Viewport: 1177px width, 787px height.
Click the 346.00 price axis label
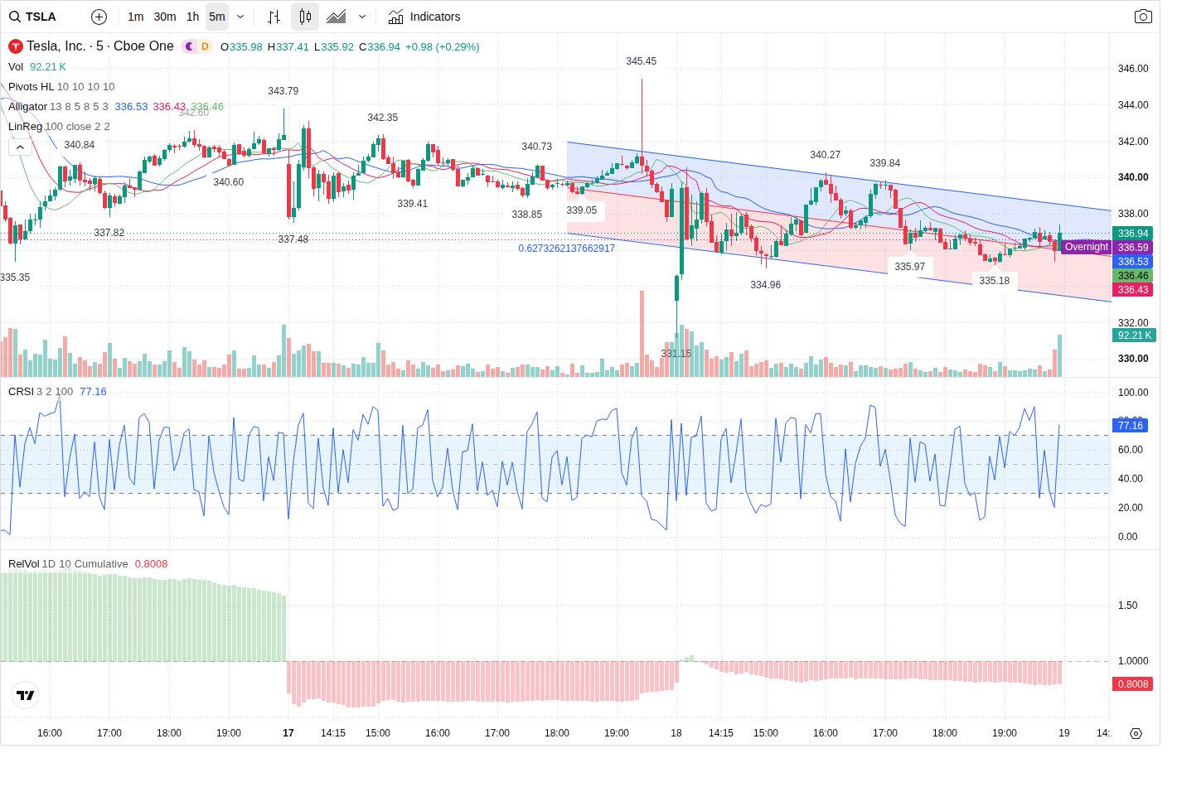(x=1133, y=69)
